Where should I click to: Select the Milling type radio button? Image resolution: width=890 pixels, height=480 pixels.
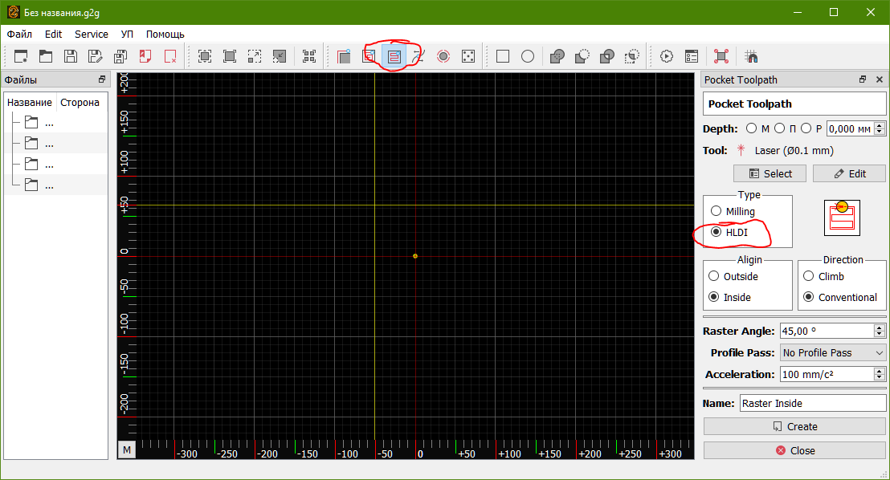[x=716, y=211]
